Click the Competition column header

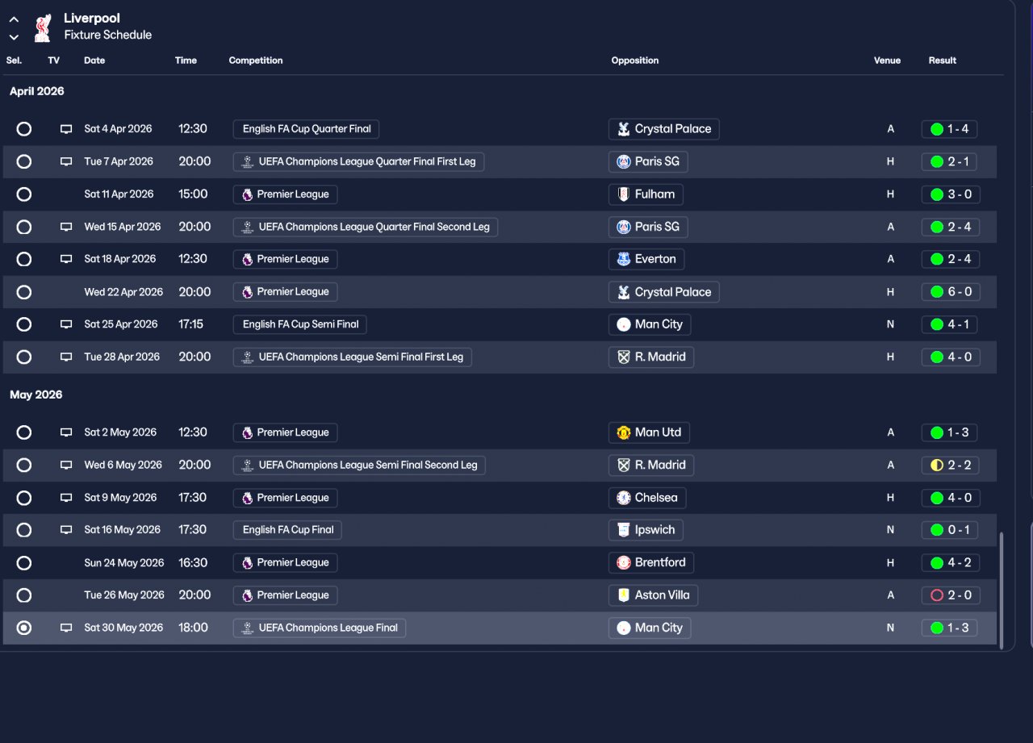pos(256,61)
